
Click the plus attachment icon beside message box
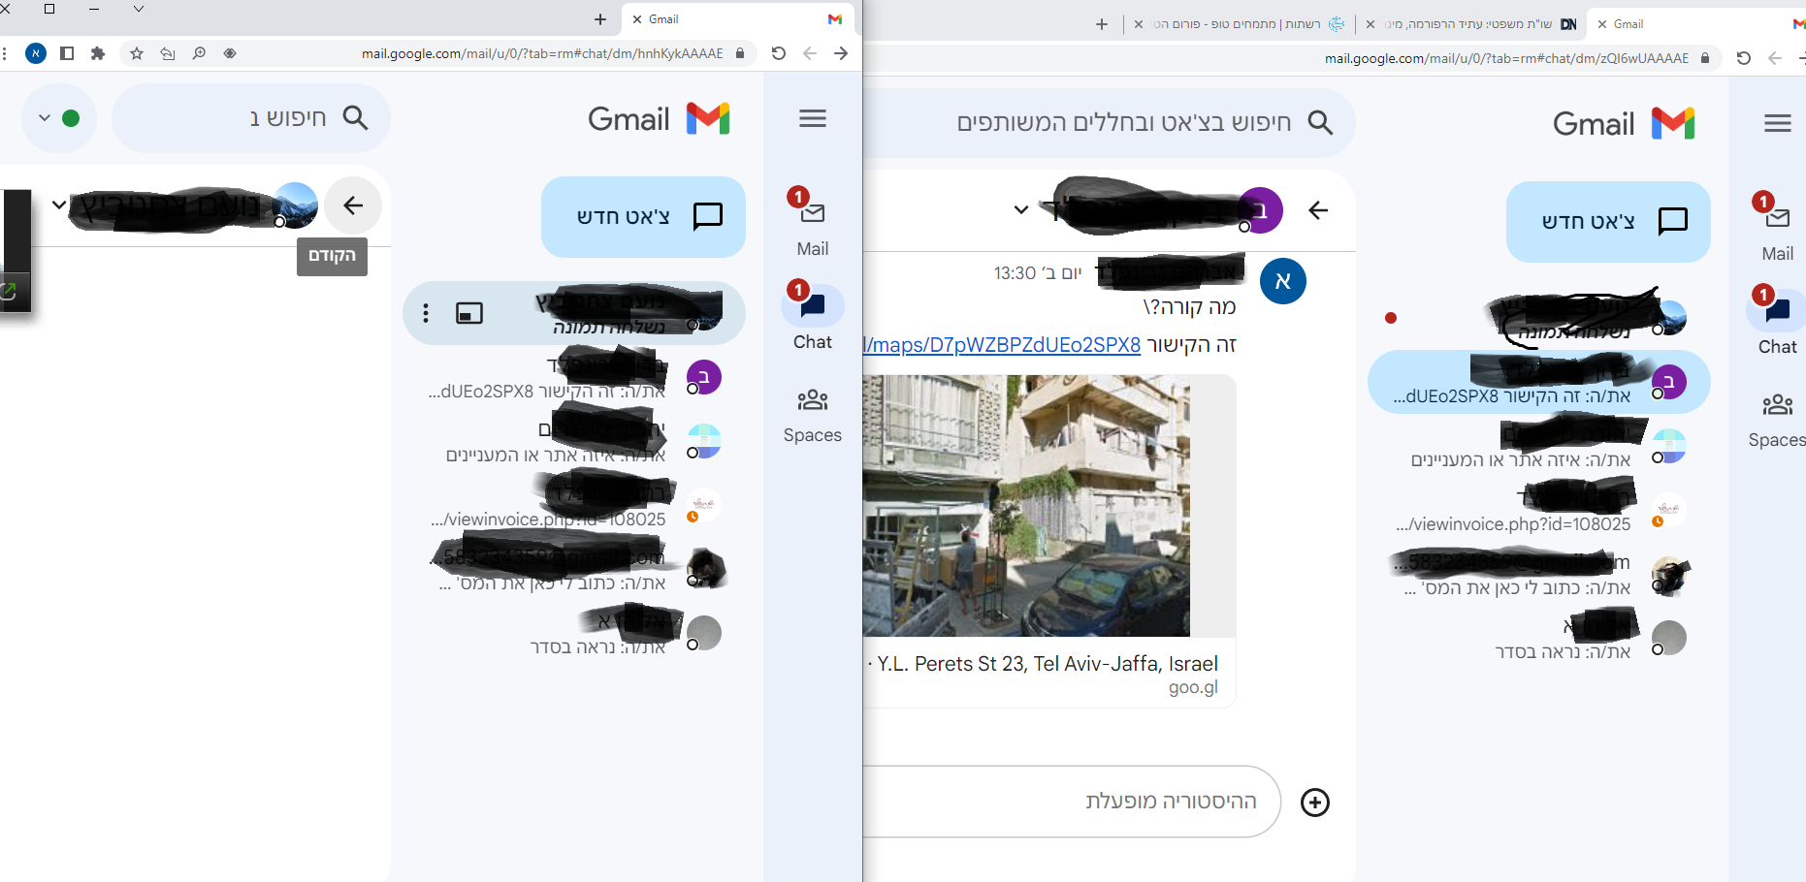pyautogui.click(x=1315, y=803)
